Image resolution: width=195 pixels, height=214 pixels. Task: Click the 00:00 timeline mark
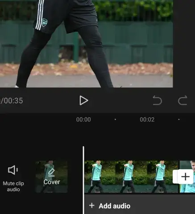[83, 120]
